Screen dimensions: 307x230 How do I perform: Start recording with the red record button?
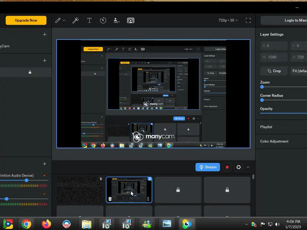(x=227, y=167)
